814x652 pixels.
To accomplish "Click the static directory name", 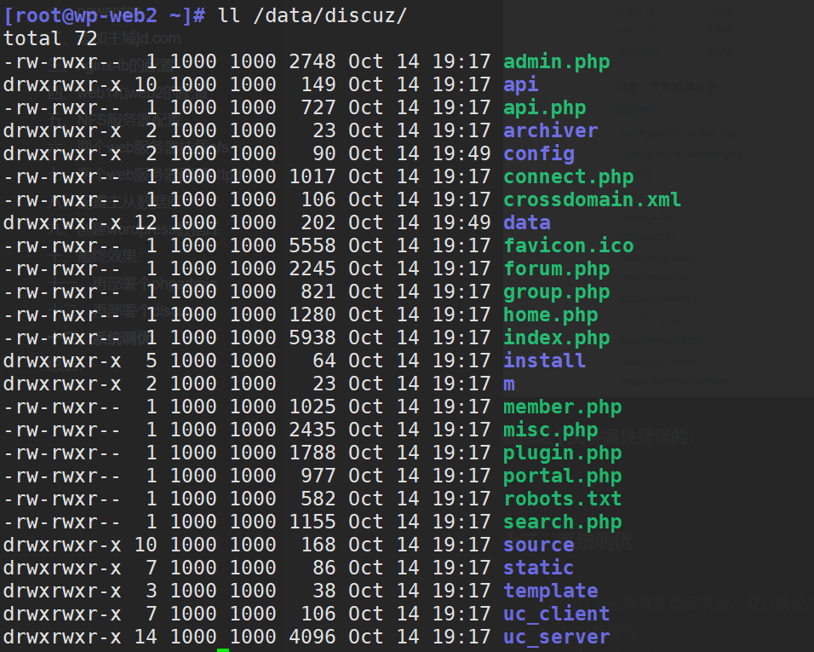I will (x=539, y=568).
